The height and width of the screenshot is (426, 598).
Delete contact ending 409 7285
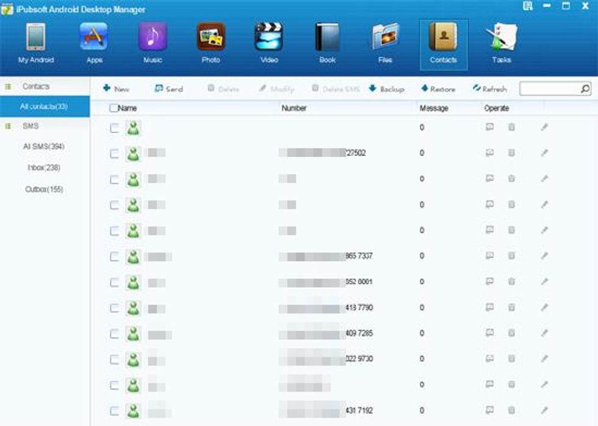511,333
